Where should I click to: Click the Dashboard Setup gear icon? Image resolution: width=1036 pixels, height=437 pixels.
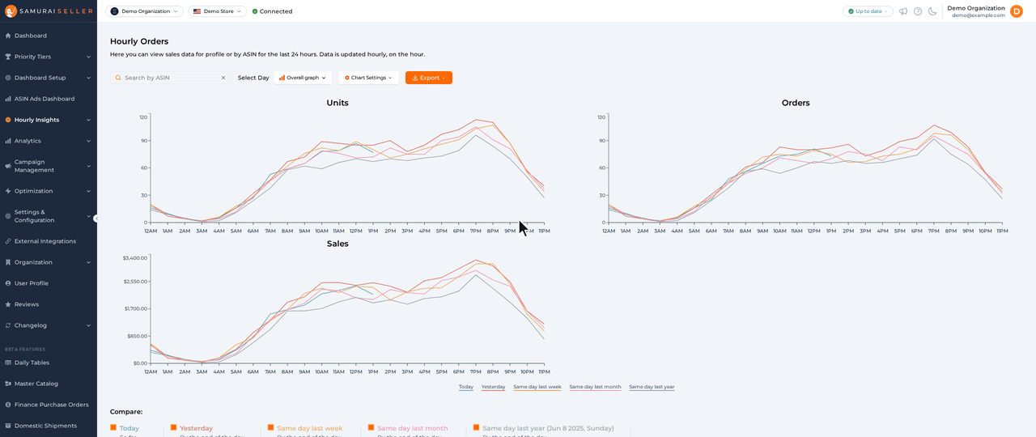pos(8,78)
